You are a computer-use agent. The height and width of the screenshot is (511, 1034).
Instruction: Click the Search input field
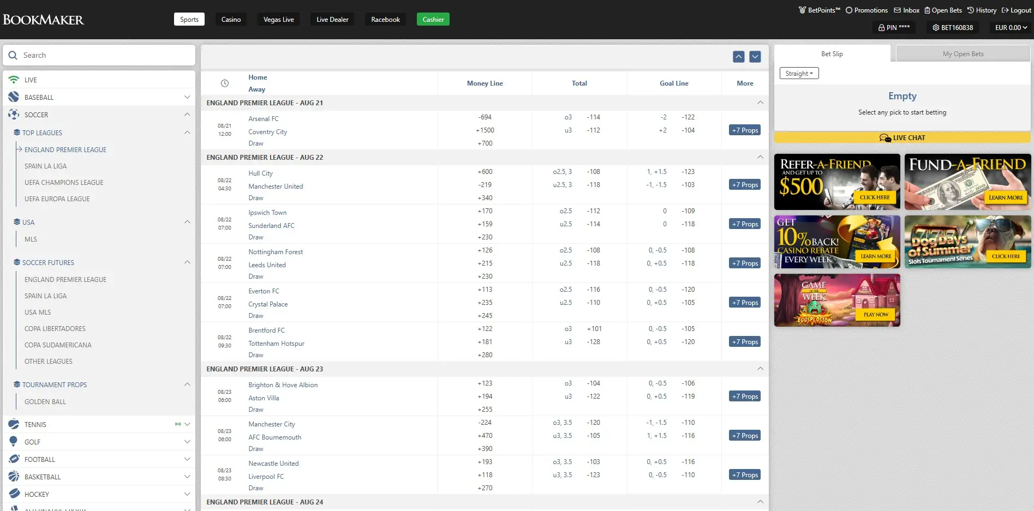99,55
